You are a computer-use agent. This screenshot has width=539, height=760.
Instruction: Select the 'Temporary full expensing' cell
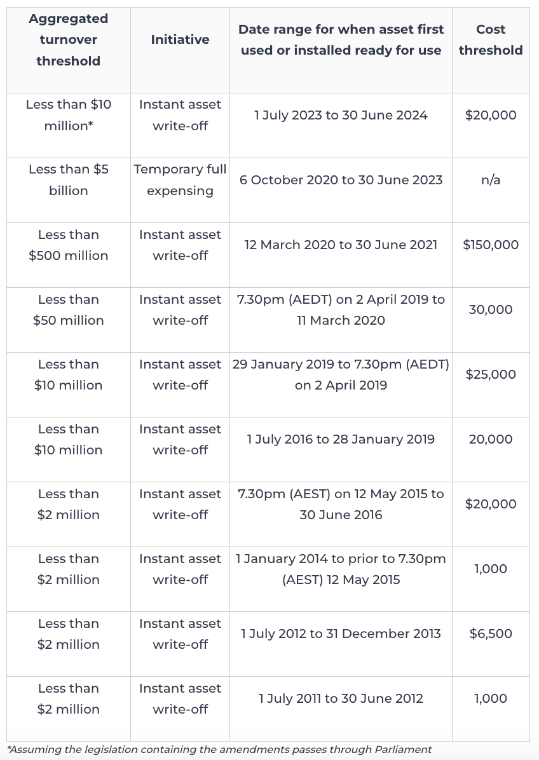coord(180,180)
